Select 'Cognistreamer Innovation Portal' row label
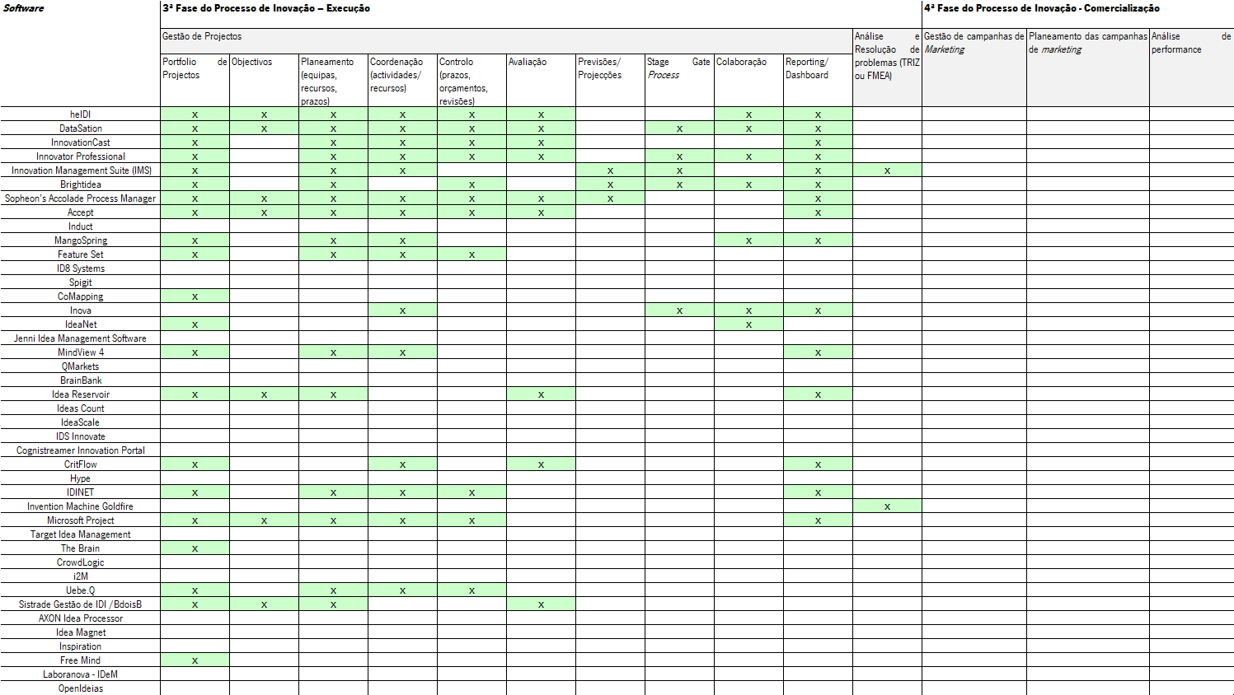 pos(81,450)
